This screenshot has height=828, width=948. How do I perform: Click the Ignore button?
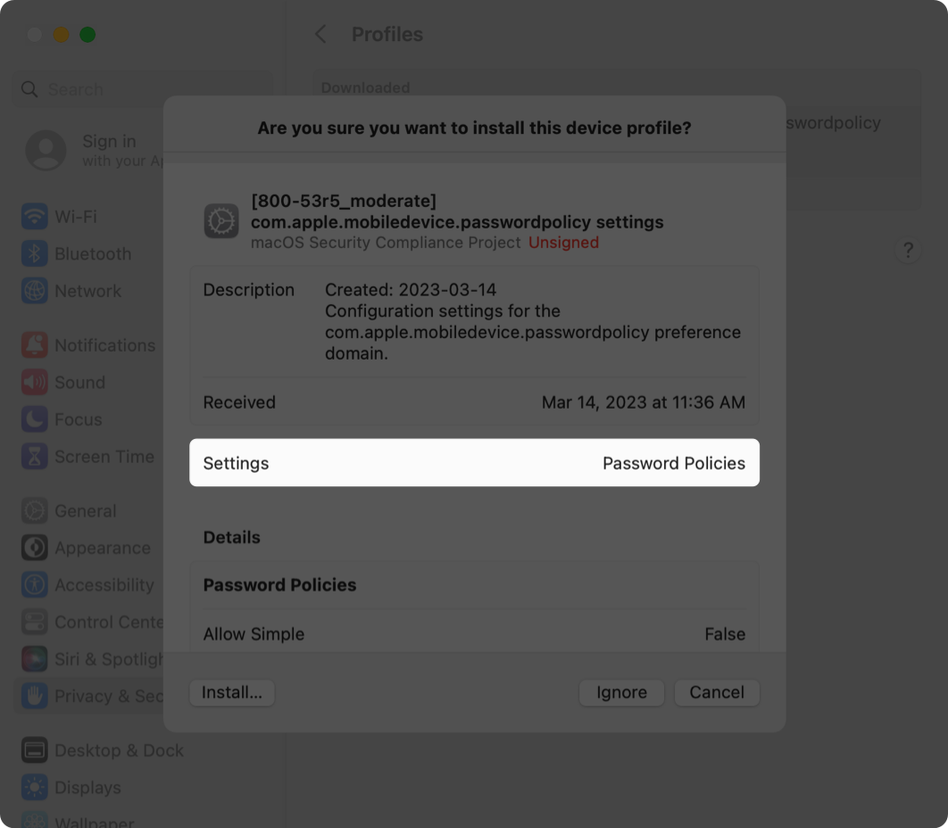coord(621,692)
